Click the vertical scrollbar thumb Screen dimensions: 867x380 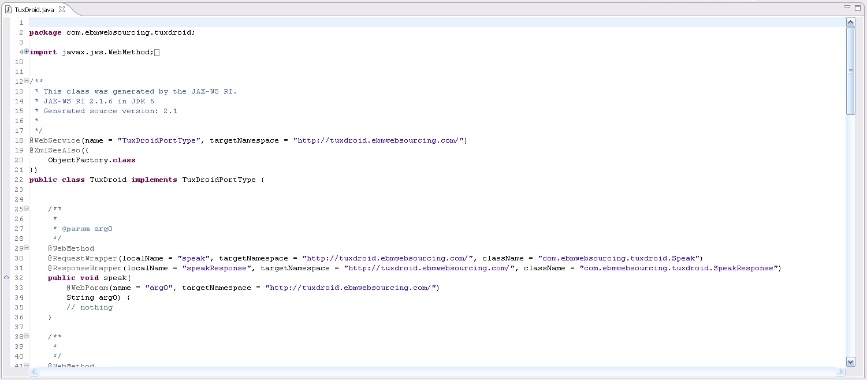pos(850,70)
